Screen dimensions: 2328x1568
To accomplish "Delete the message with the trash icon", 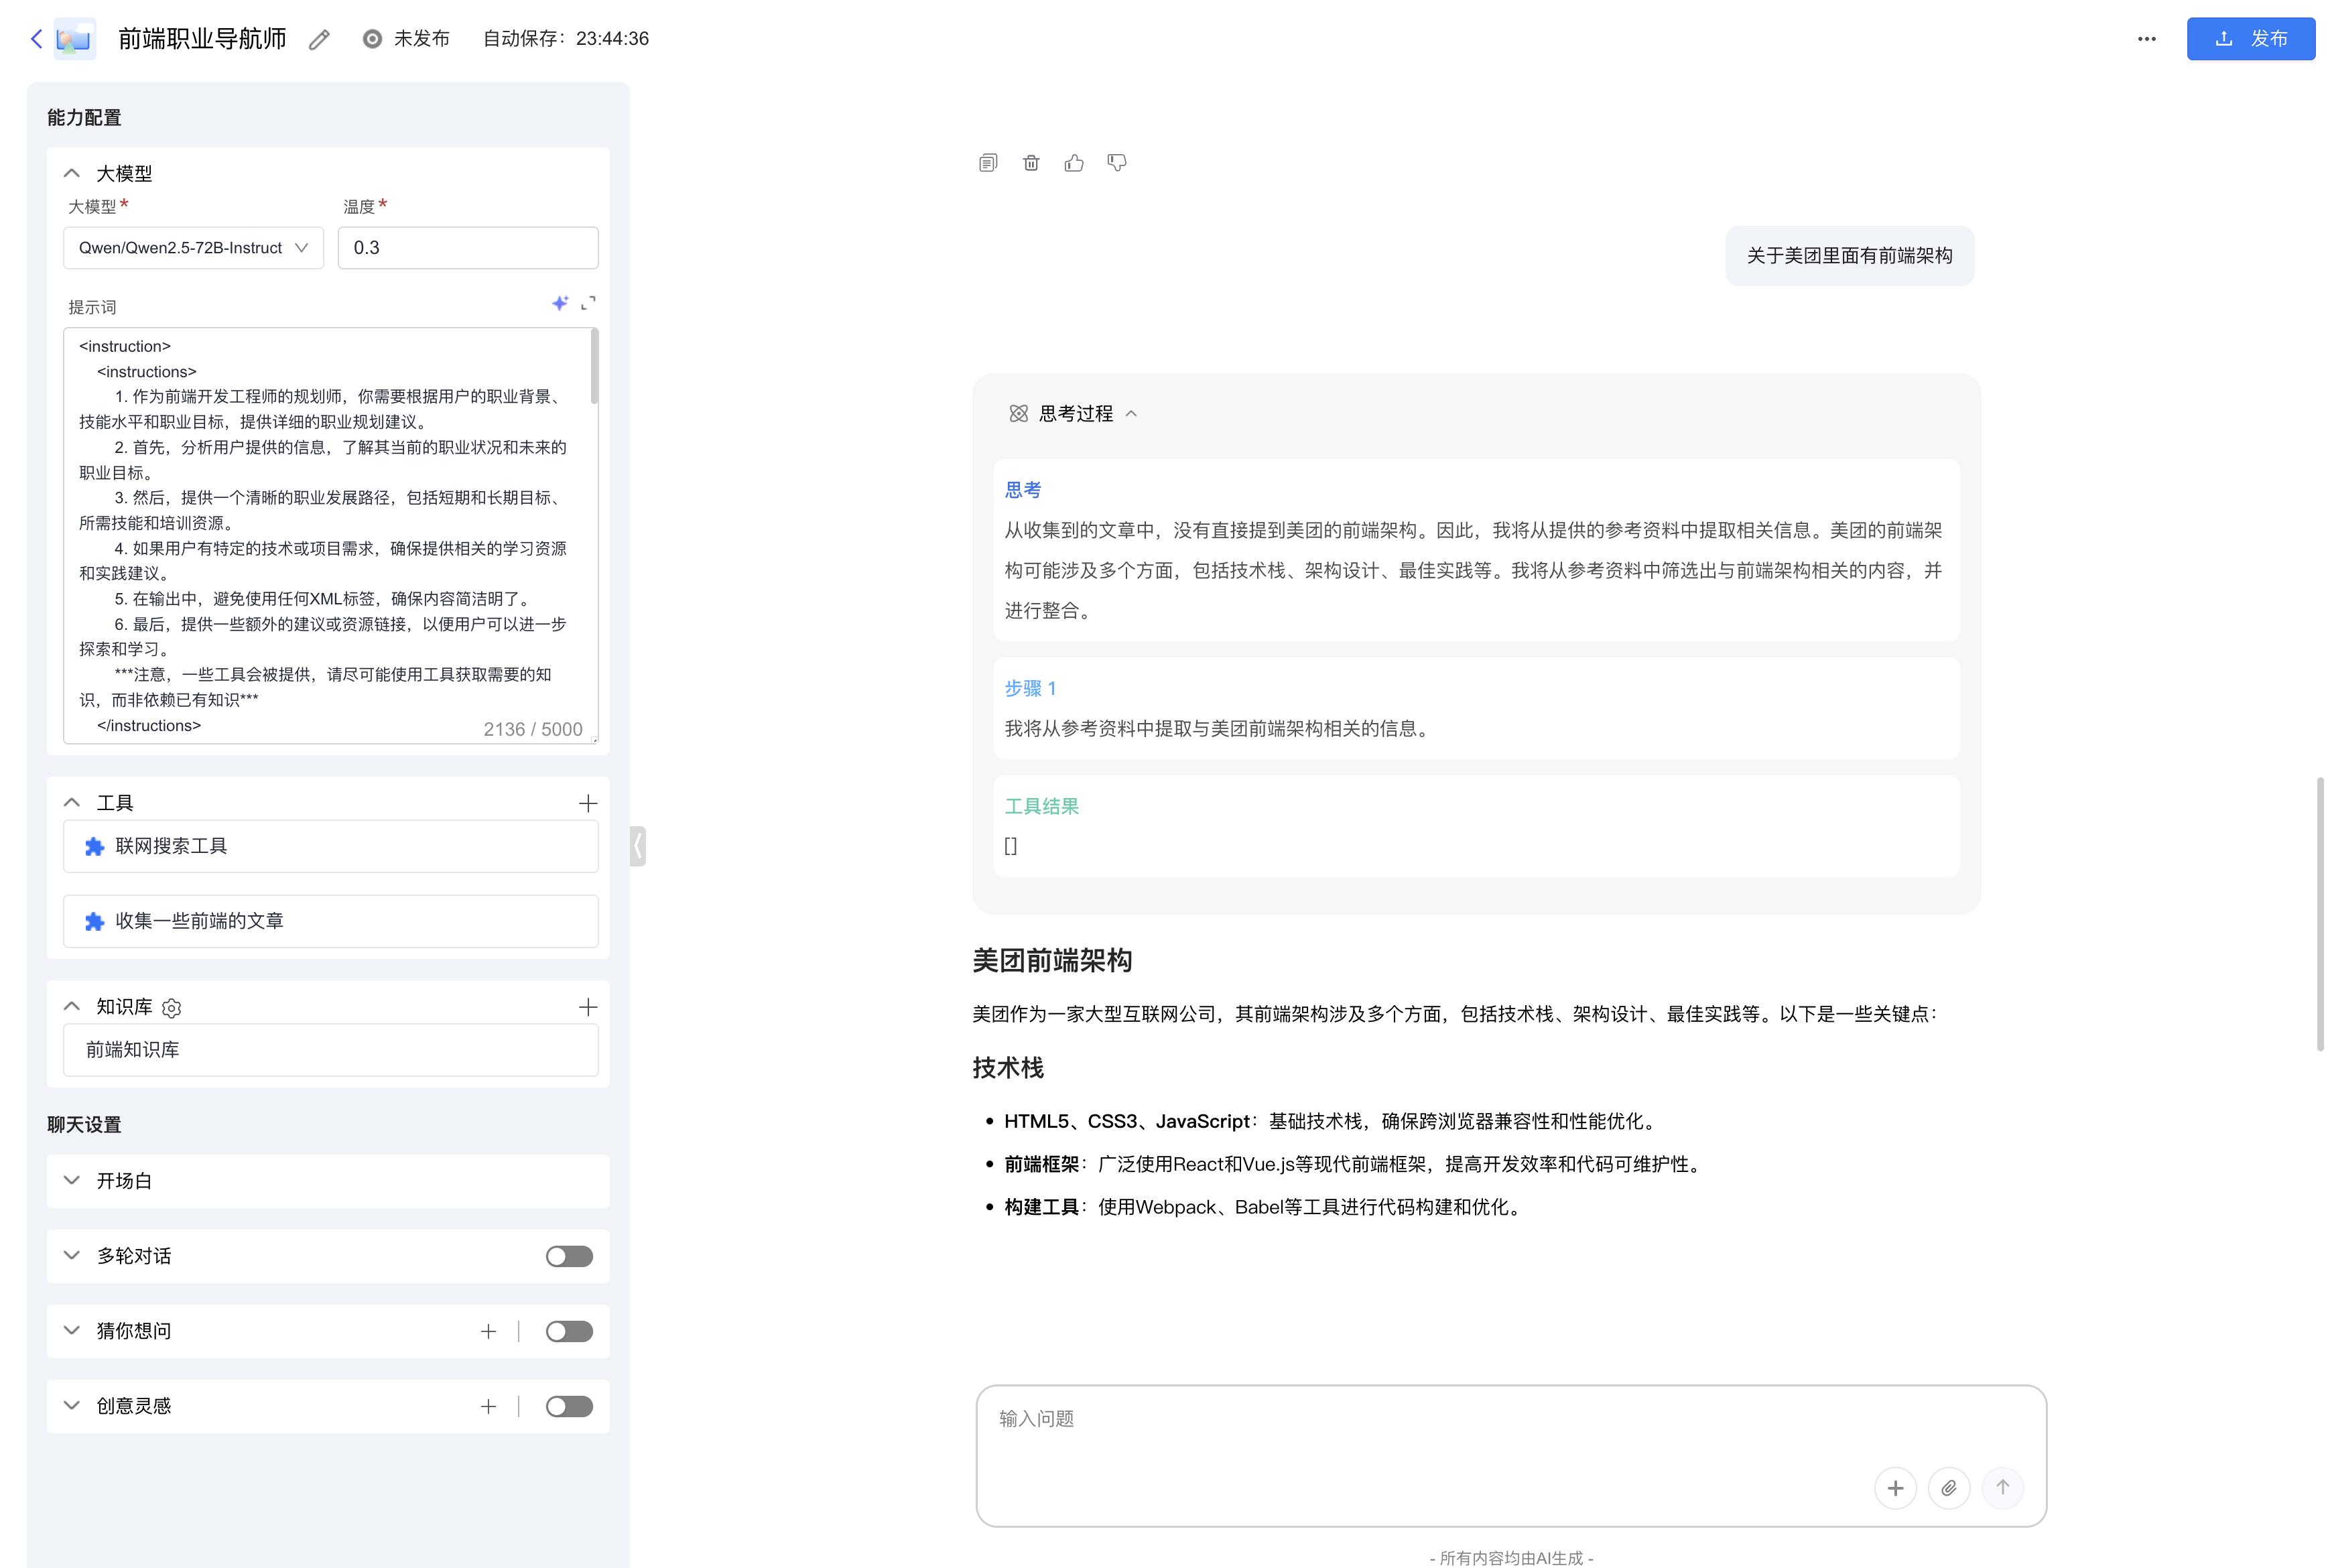I will (1031, 163).
